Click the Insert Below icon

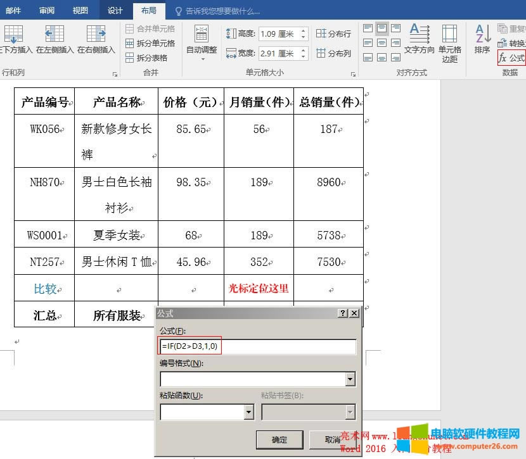pyautogui.click(x=14, y=35)
